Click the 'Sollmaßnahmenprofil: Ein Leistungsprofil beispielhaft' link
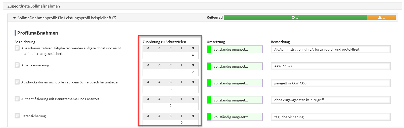Screen dimensions: 404x128 (64, 18)
